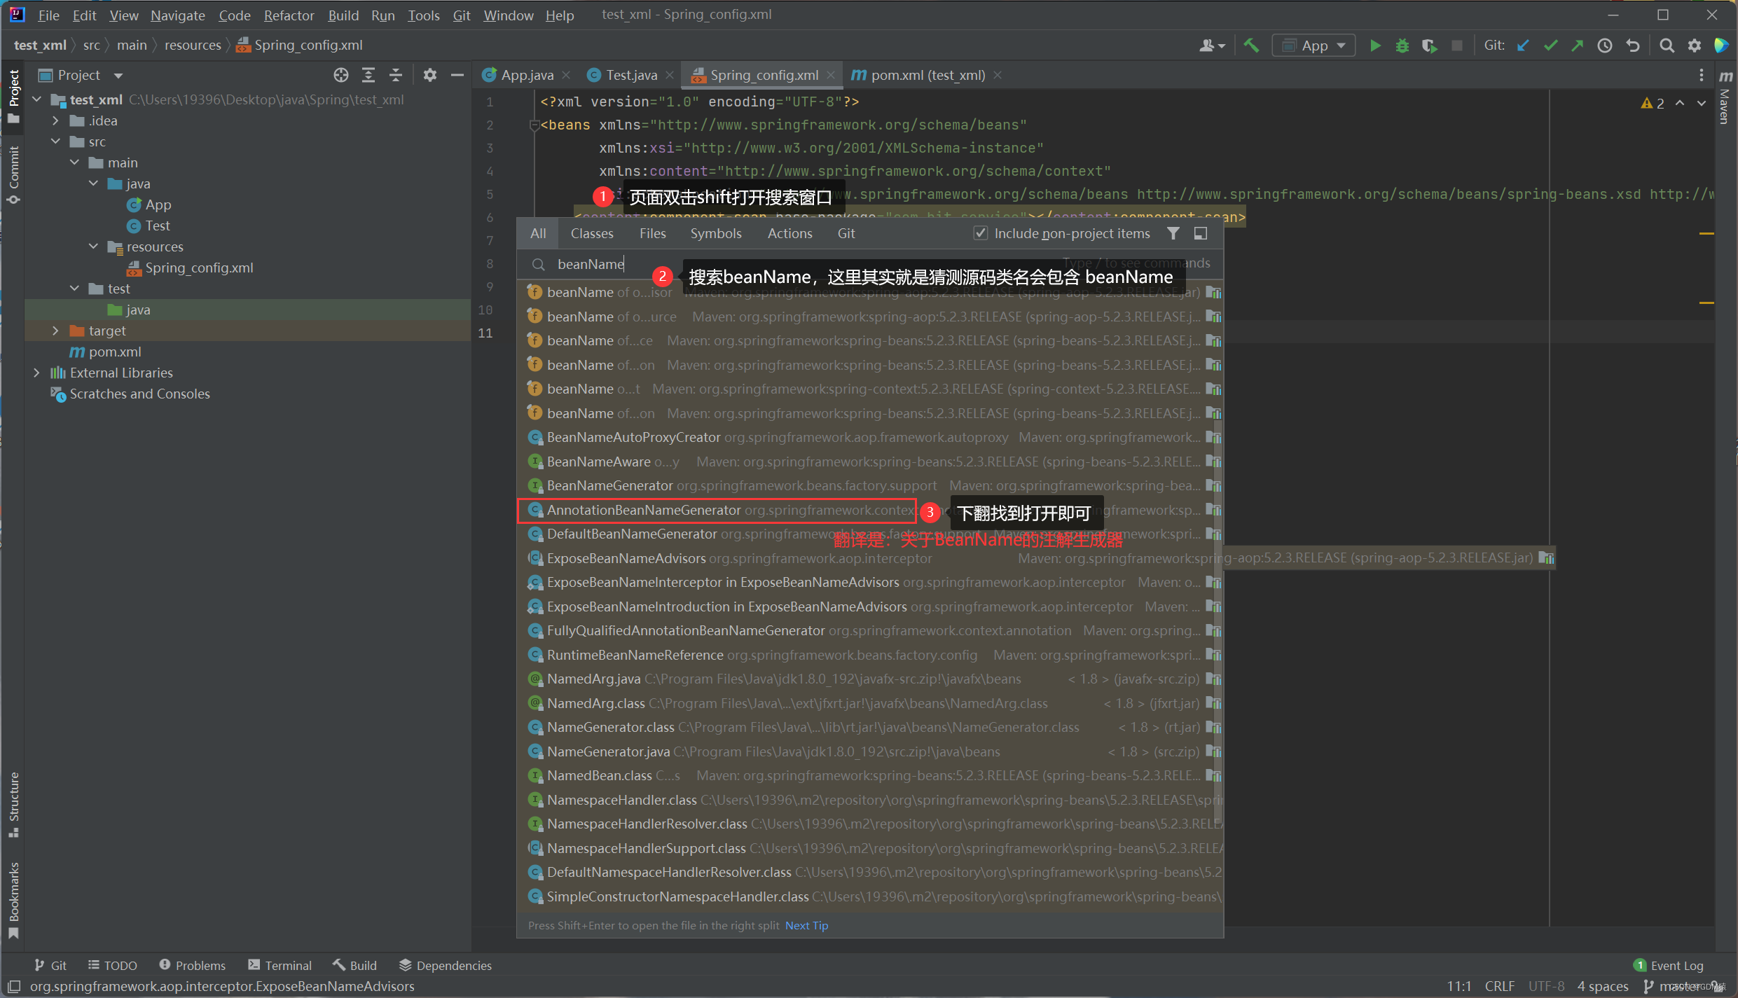The width and height of the screenshot is (1738, 998).
Task: Click the Git rollback icon
Action: [1633, 46]
